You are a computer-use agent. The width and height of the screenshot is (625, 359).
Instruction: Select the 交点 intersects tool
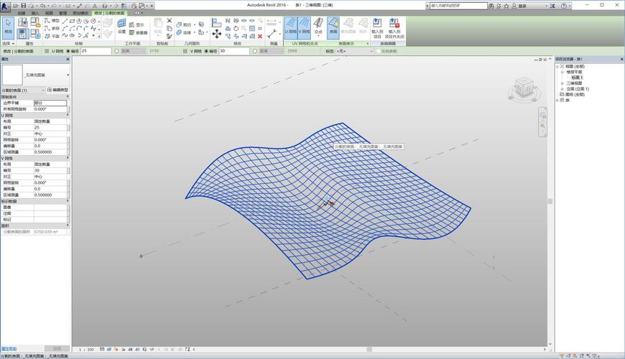pyautogui.click(x=318, y=26)
